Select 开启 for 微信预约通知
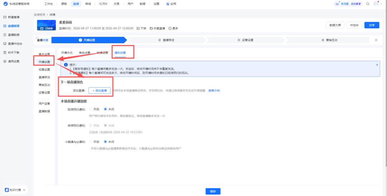The height and width of the screenshot is (196, 387). (91, 126)
